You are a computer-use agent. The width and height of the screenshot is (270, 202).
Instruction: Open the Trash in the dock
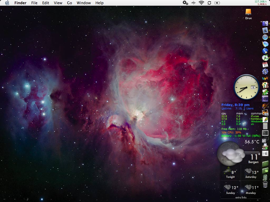[x=265, y=184]
